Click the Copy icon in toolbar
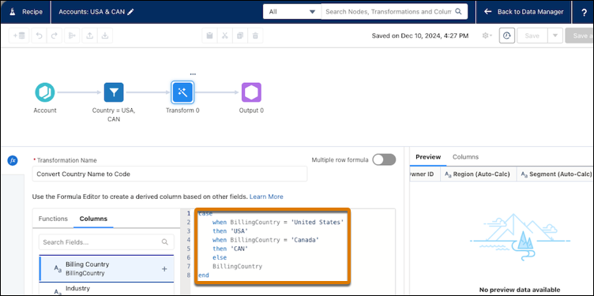Screen dimensions: 594x296 (x=240, y=36)
